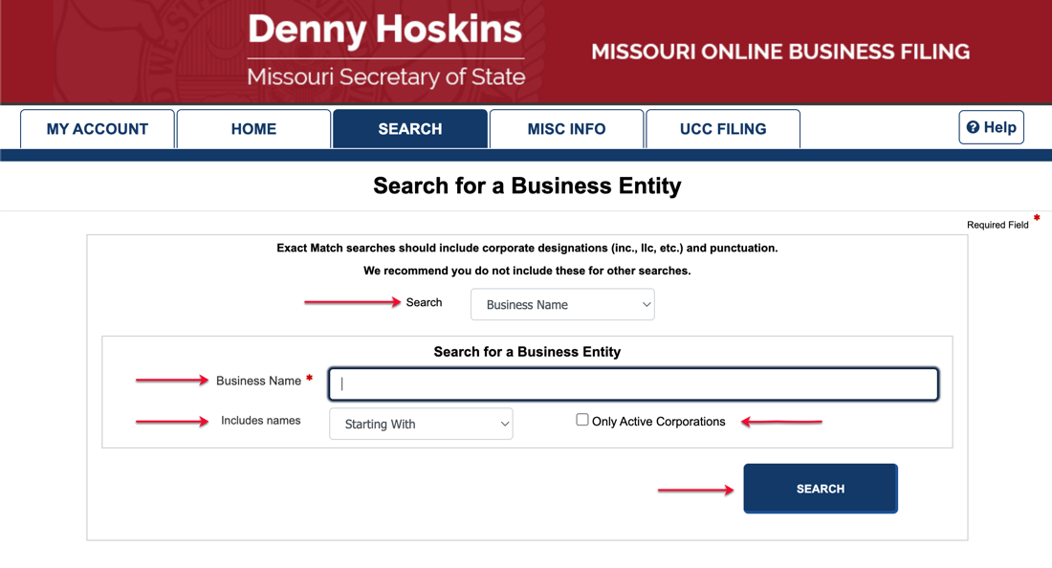The image size is (1052, 568).
Task: Click the Business Name field label
Action: 258,381
